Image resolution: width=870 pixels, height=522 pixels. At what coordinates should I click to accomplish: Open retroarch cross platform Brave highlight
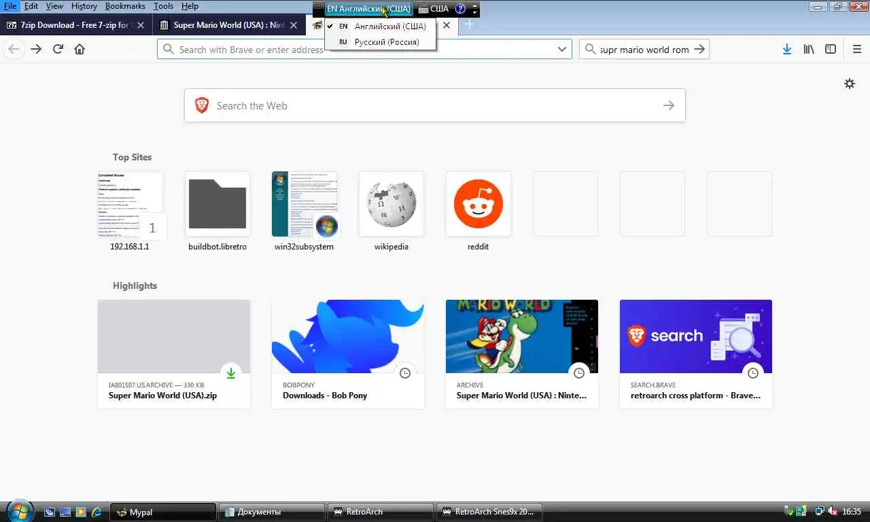[x=696, y=354]
